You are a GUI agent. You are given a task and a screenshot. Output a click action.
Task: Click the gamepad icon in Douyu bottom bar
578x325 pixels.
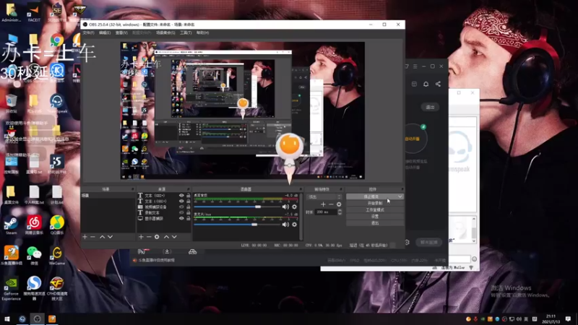click(x=192, y=251)
